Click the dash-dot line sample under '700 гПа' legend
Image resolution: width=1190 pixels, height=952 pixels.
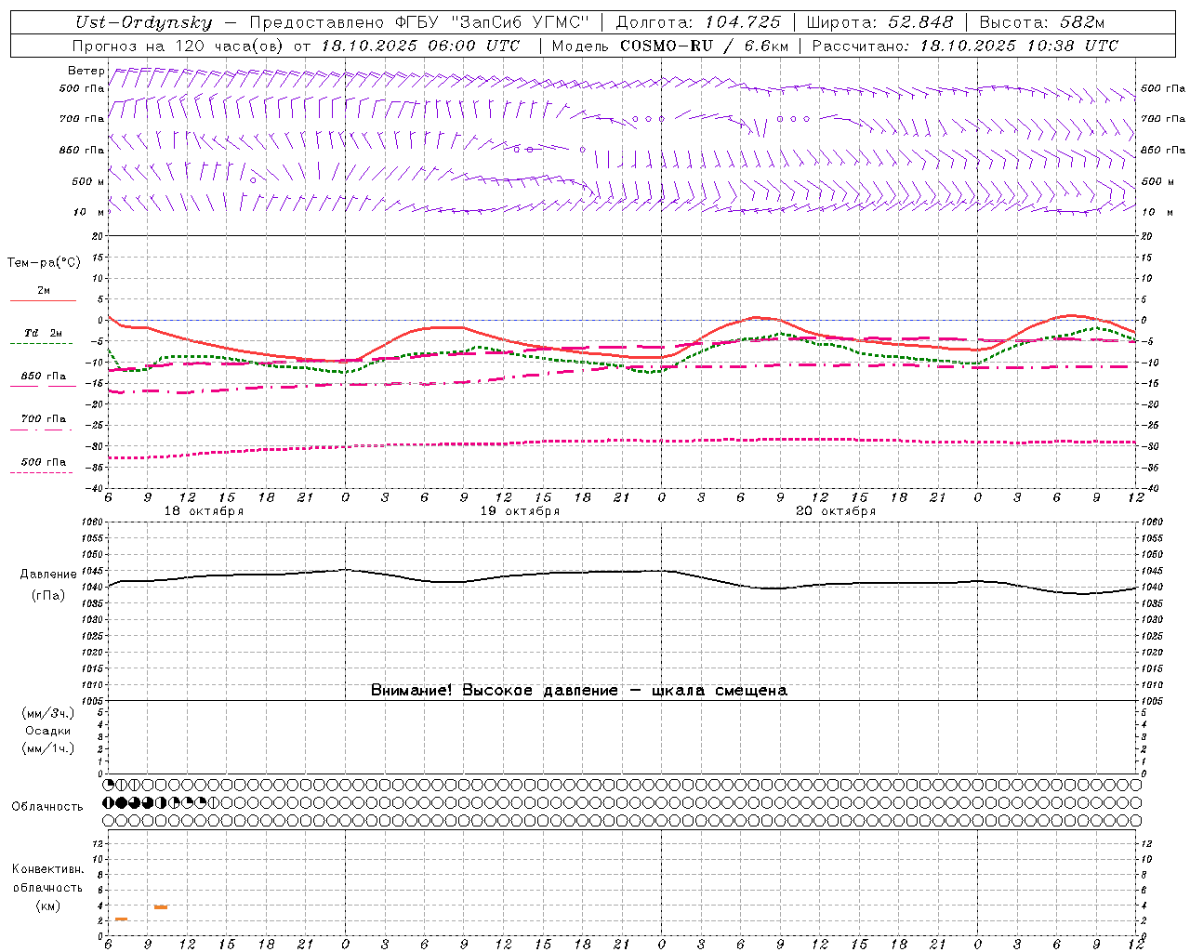point(42,430)
